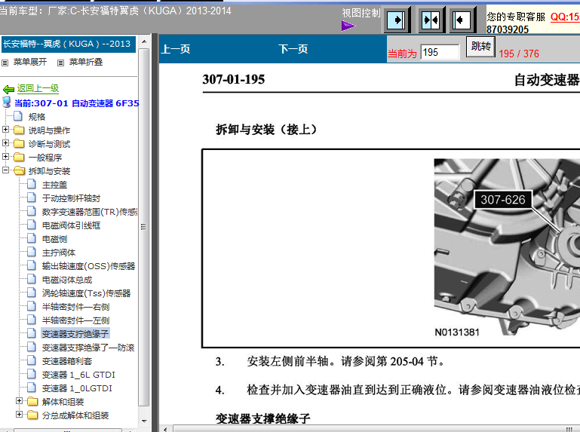Collapse the 拆卸与安装 folder

click(5, 170)
